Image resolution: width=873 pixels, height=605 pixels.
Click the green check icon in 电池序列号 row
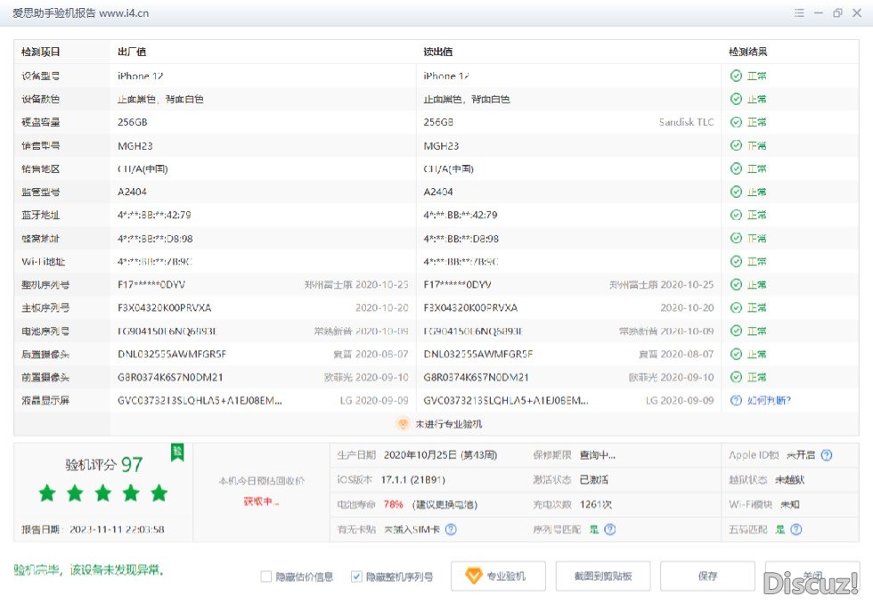[736, 331]
